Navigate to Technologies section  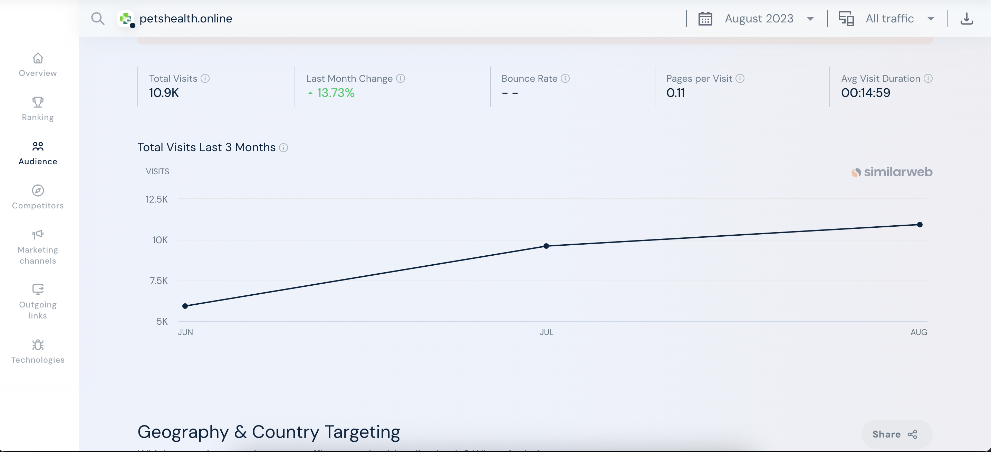[x=38, y=351]
